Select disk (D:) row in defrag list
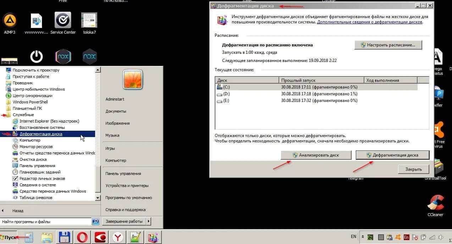Image resolution: width=452 pixels, height=244 pixels. tap(316, 94)
